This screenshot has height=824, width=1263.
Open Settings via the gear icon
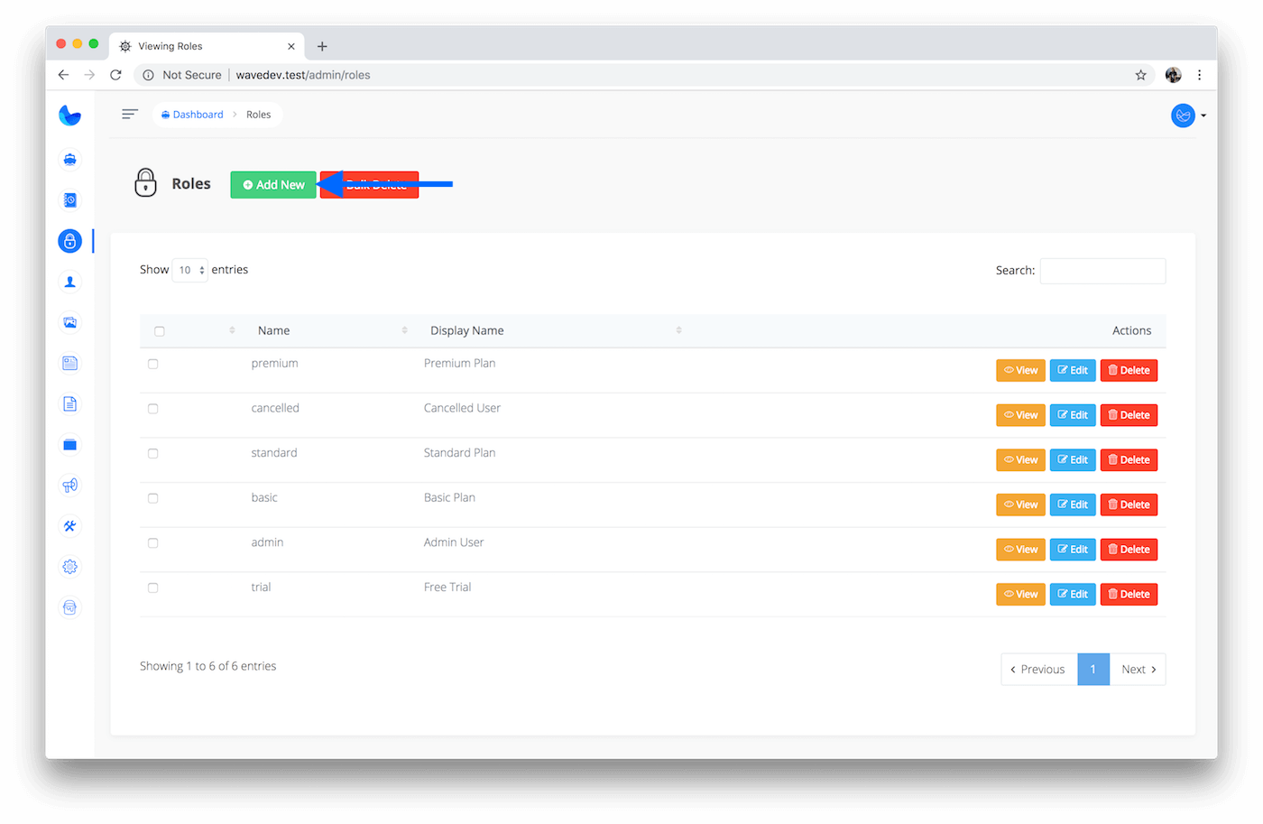tap(69, 567)
